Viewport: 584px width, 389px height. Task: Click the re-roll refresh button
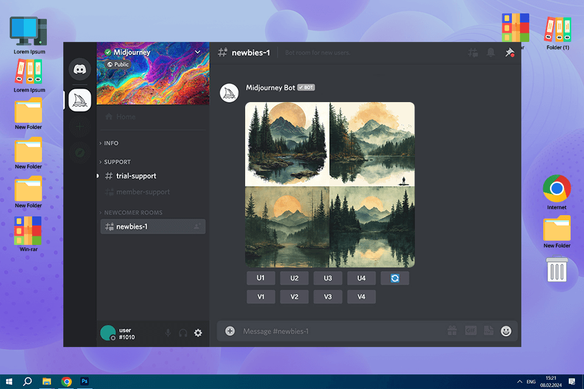coord(395,278)
